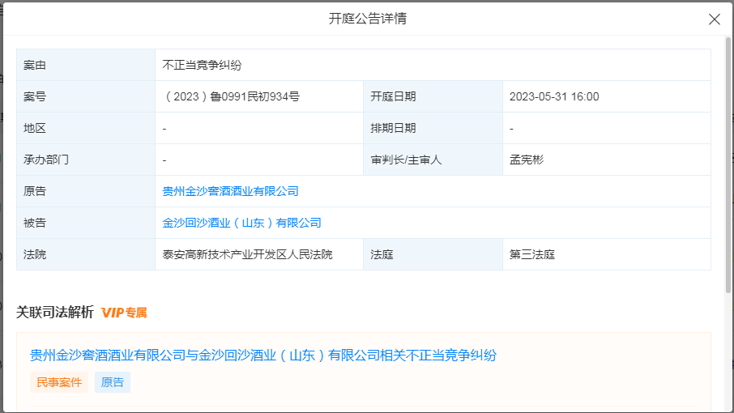Select courtroom value 第三法庭

pyautogui.click(x=531, y=254)
